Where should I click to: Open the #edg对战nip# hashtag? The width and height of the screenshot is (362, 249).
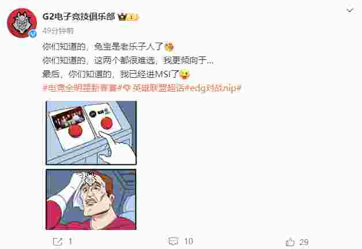213,88
